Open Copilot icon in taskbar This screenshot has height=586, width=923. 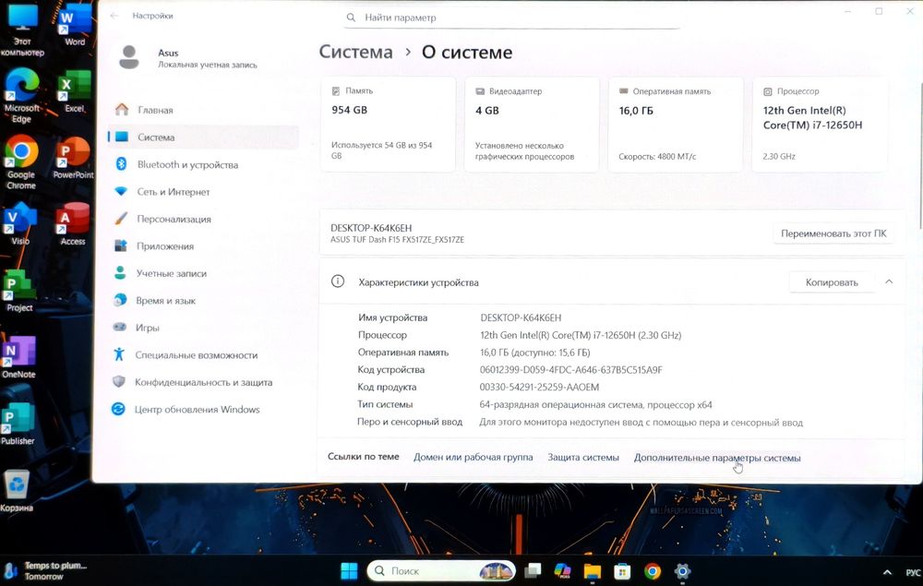[x=563, y=570]
